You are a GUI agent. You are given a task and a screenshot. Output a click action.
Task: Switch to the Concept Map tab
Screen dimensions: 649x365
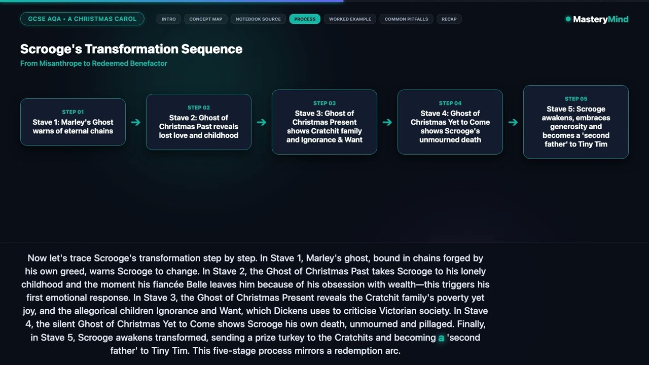[x=206, y=19]
